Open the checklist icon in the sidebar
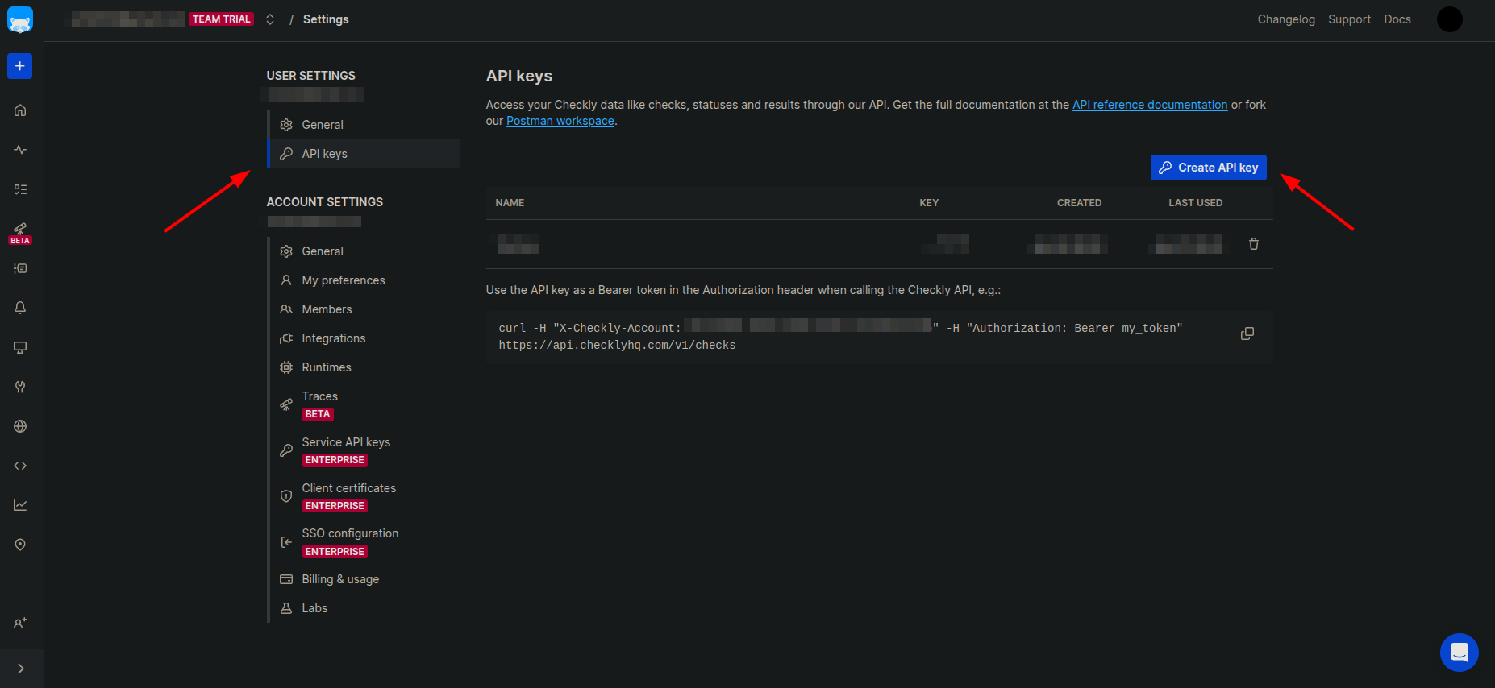 point(20,189)
